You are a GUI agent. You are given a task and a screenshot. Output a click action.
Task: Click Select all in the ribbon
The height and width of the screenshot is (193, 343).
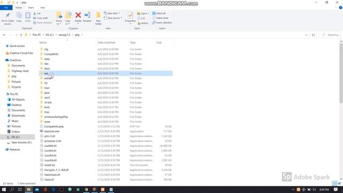click(159, 13)
